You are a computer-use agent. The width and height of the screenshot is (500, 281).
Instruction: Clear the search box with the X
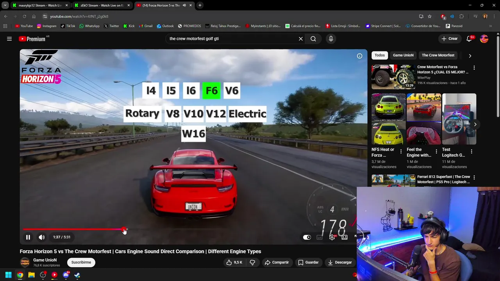[x=301, y=39]
